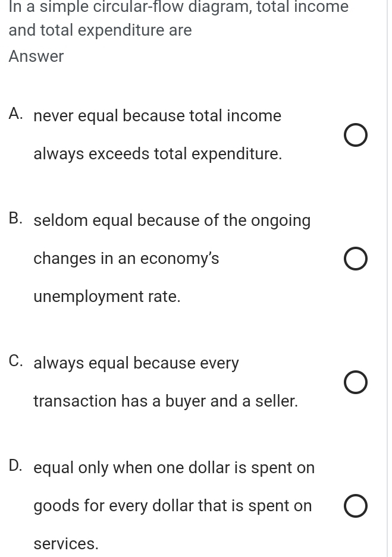Click the "Answer" label under the question
This screenshot has width=392, height=557.
click(36, 56)
